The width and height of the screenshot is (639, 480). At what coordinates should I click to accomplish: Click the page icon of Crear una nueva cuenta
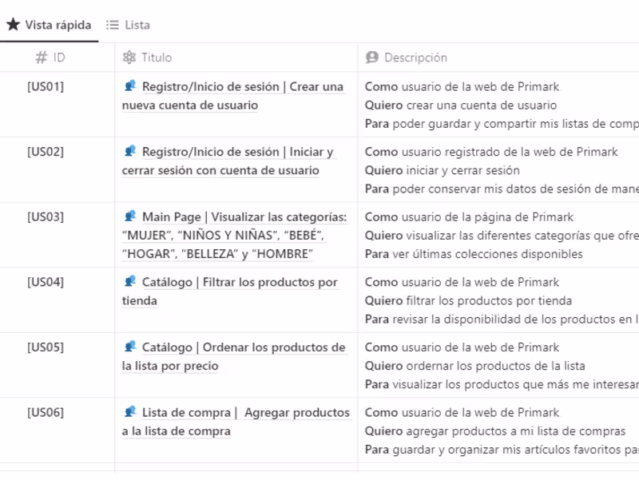[130, 86]
